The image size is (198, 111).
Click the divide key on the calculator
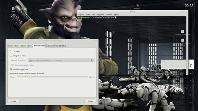191,95
